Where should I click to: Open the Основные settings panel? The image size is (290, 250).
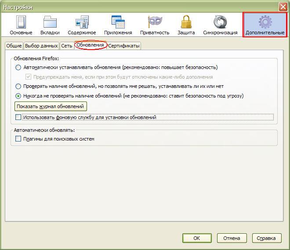click(x=21, y=25)
